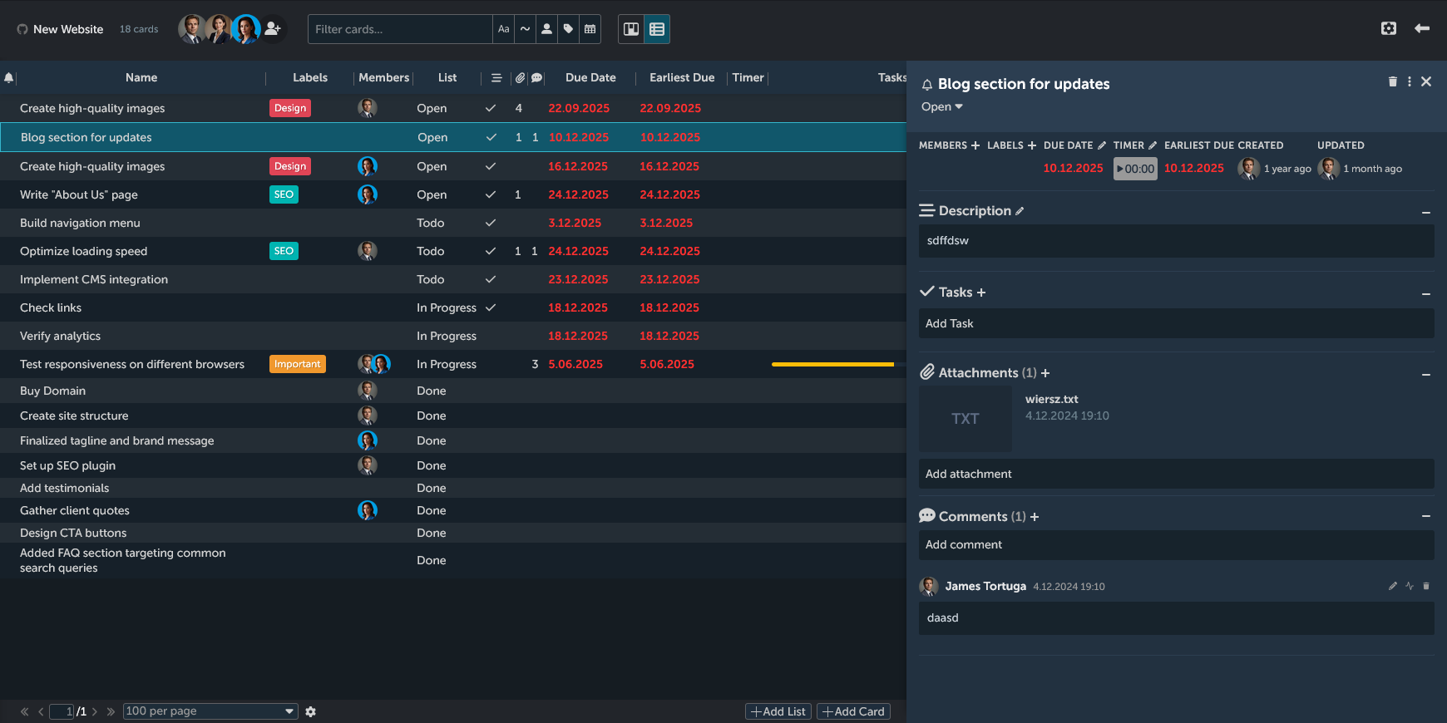Click the Add Task field

click(1176, 323)
